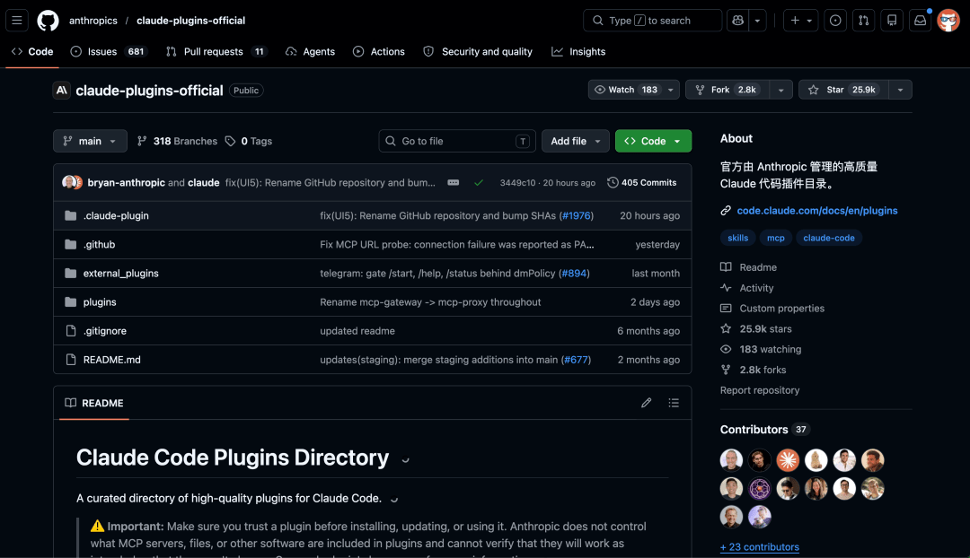Select the README tab
Viewport: 970px width, 558px height.
(94, 403)
